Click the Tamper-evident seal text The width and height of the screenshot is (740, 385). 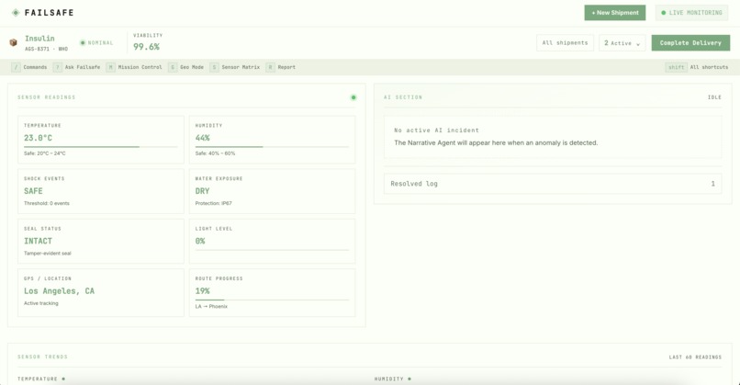tap(48, 254)
